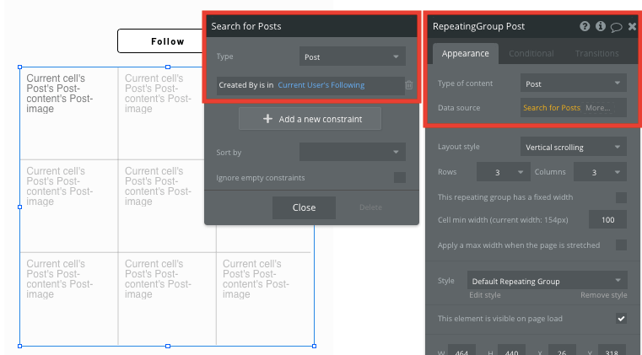Uncheck This element is visible on page load
Image resolution: width=642 pixels, height=355 pixels.
tap(621, 319)
